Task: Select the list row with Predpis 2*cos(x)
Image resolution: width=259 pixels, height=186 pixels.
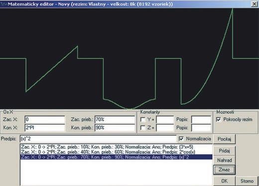Action: (116, 152)
